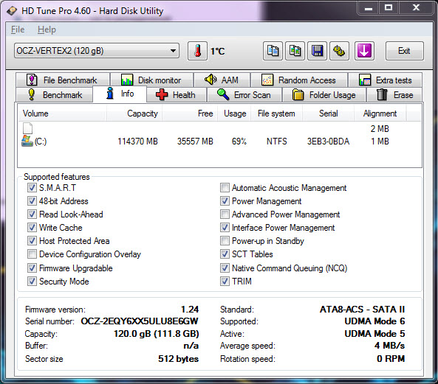Screen dimensions: 438x384
Task: Sort by the Volume column header
Action: (62, 114)
